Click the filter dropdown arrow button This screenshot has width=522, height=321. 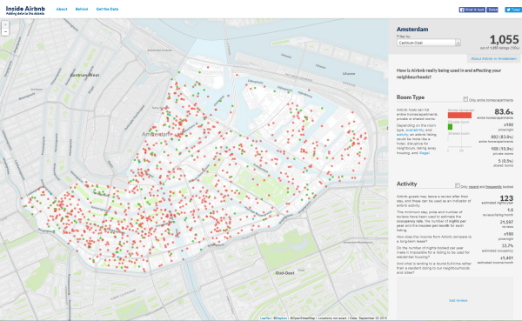click(458, 43)
